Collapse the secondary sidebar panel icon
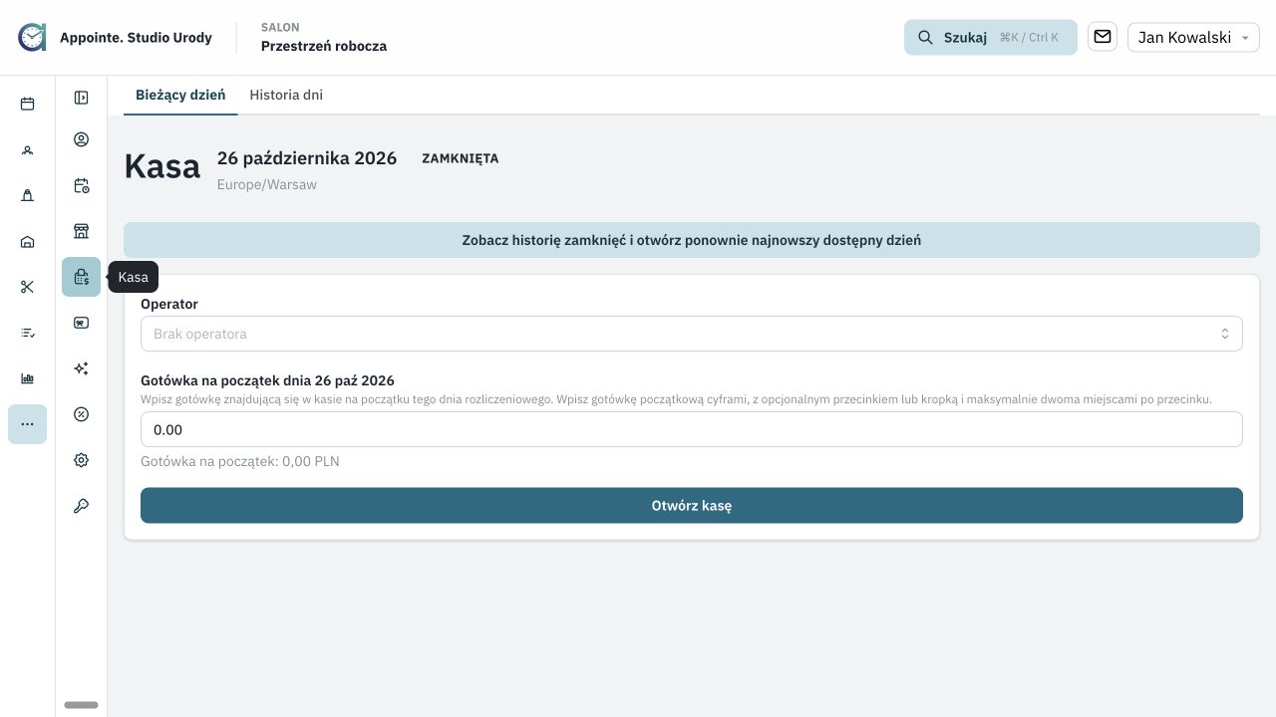The width and height of the screenshot is (1276, 717). 82,98
